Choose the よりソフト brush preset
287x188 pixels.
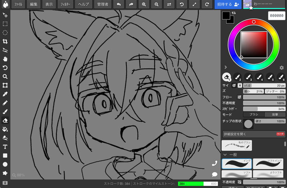click(x=268, y=174)
